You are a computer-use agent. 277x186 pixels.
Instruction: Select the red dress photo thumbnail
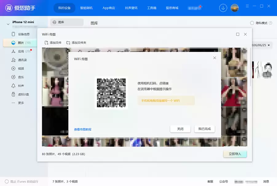click(234, 92)
